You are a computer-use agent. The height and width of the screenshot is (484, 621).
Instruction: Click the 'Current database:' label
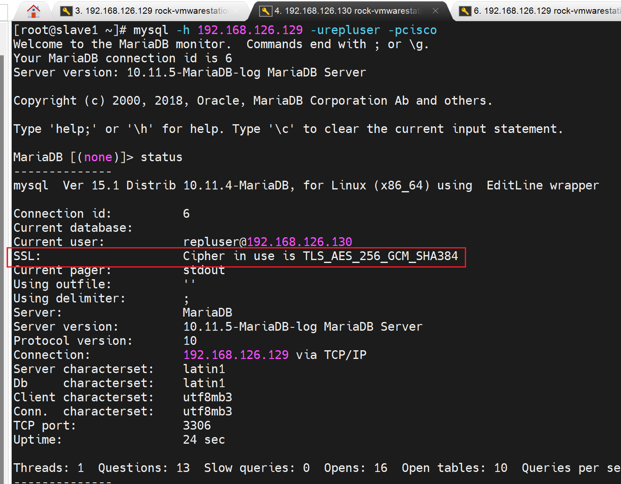point(73,228)
